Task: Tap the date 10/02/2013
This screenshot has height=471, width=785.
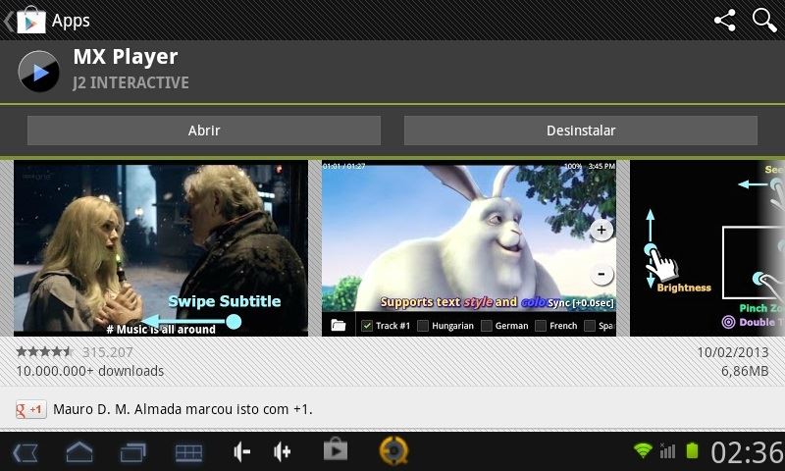Action: [733, 352]
